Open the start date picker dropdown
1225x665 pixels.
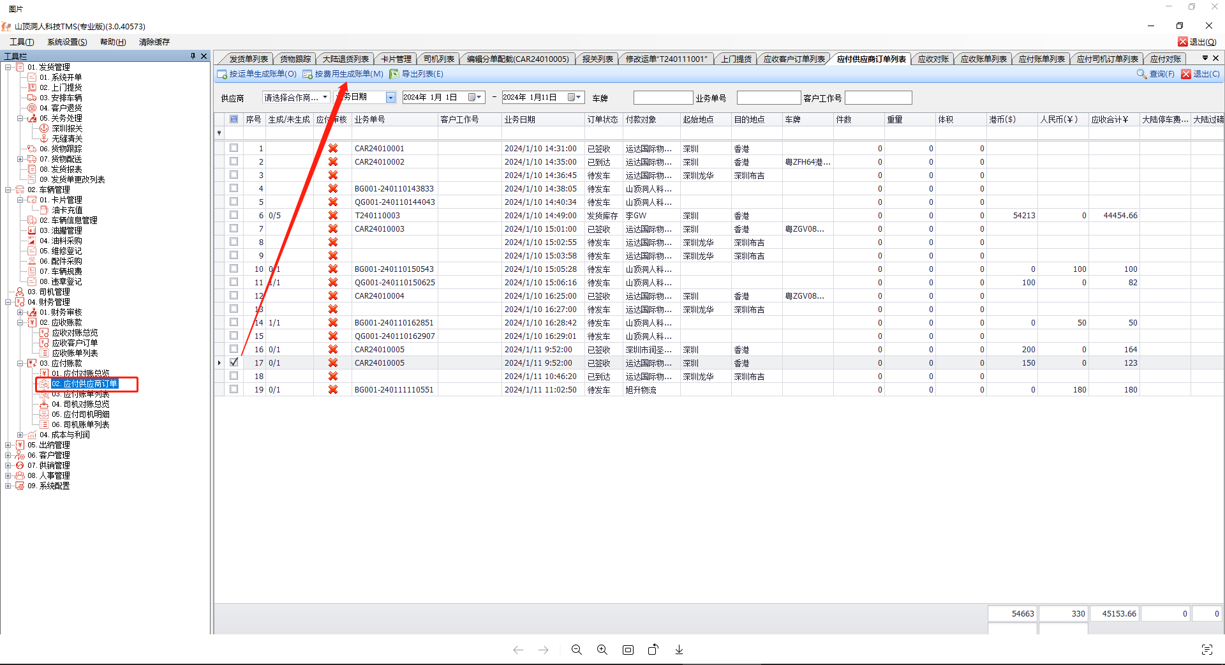475,98
